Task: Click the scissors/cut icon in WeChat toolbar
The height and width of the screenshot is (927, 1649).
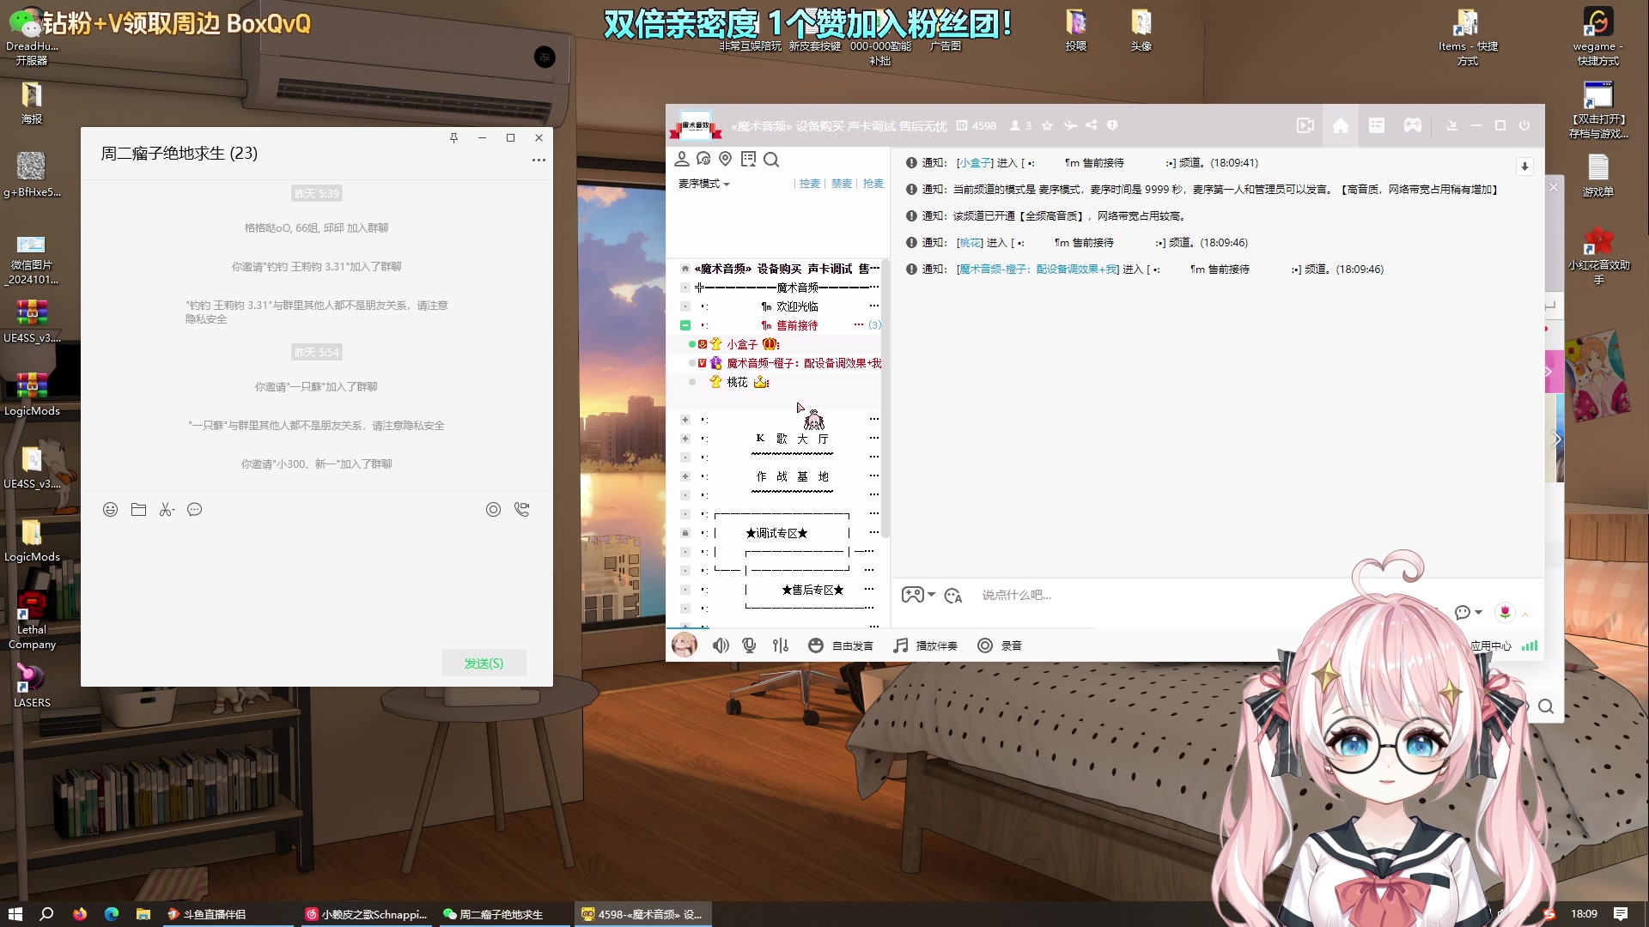Action: tap(167, 508)
